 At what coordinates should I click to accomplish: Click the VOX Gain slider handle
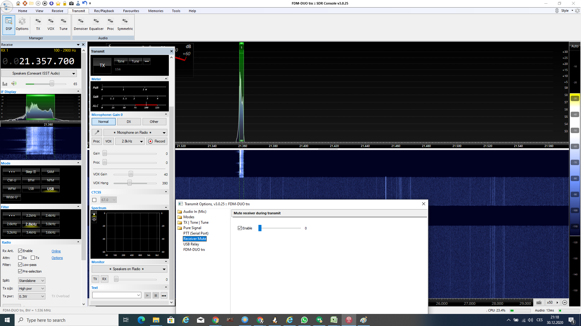[x=131, y=174]
